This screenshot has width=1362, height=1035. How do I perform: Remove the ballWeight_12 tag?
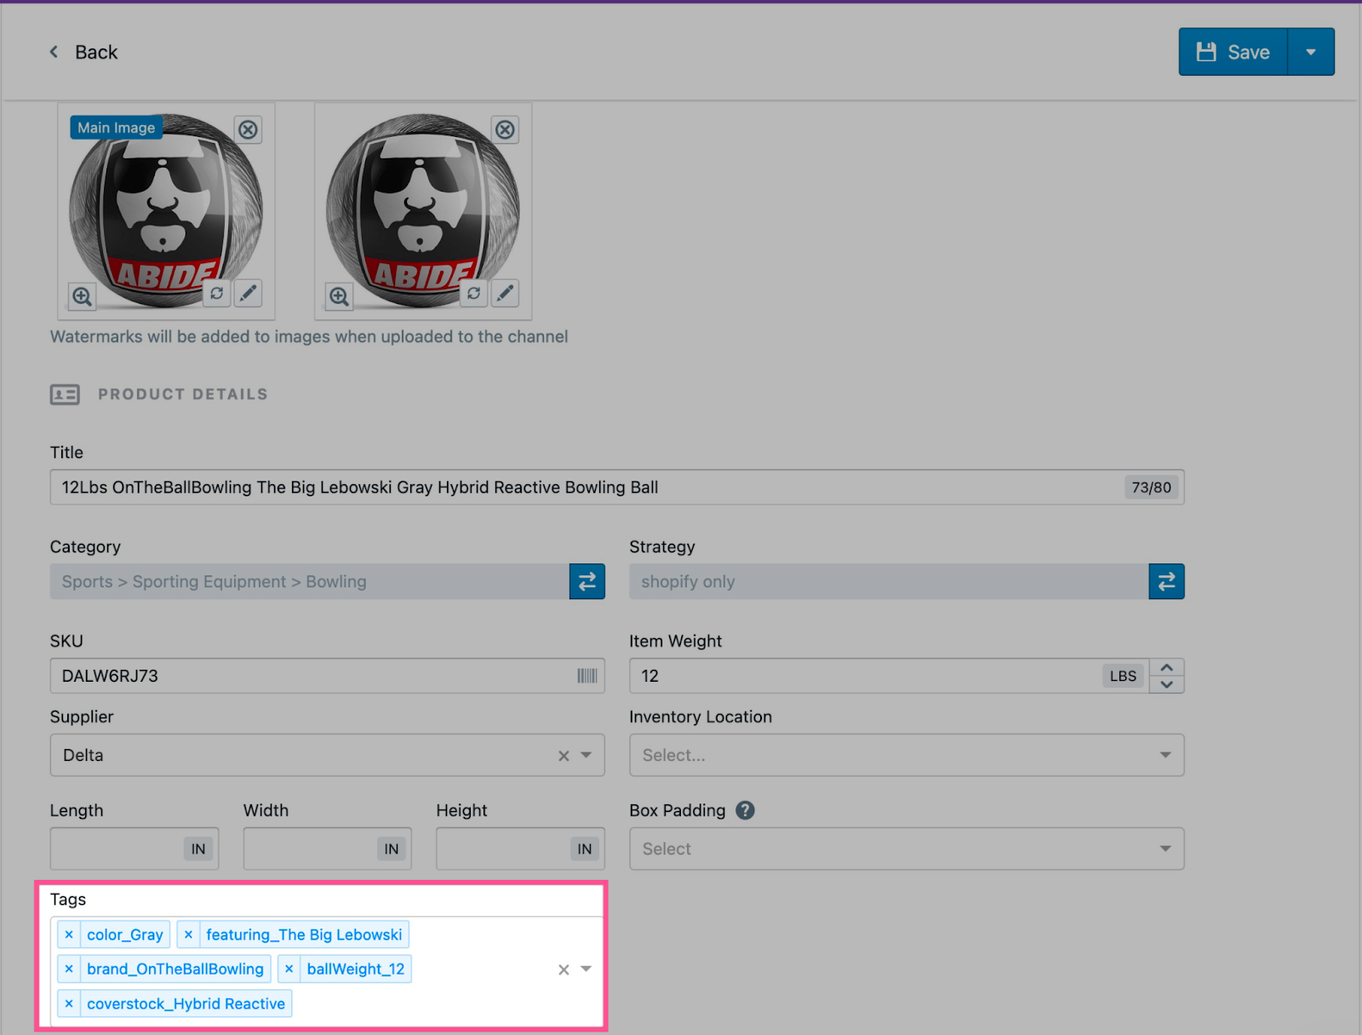pos(289,969)
